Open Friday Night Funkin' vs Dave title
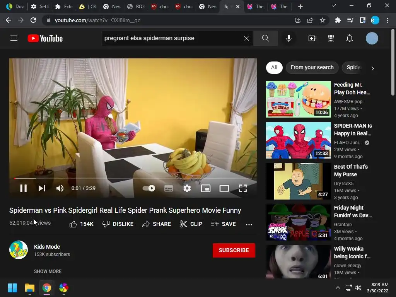 click(353, 212)
